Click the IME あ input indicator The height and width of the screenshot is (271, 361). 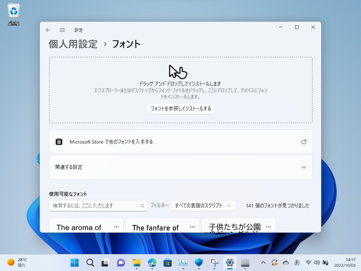point(297,263)
